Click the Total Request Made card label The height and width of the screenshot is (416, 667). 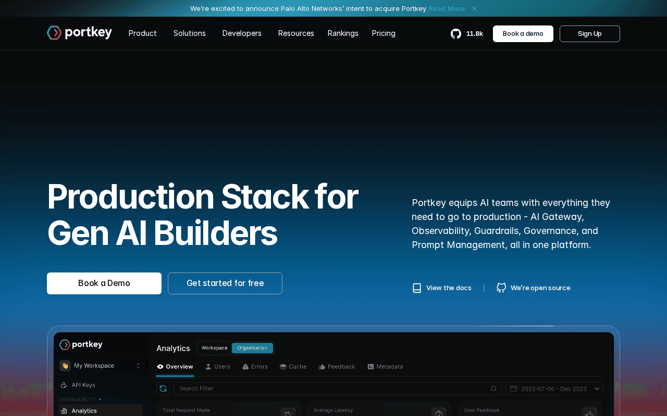187,410
